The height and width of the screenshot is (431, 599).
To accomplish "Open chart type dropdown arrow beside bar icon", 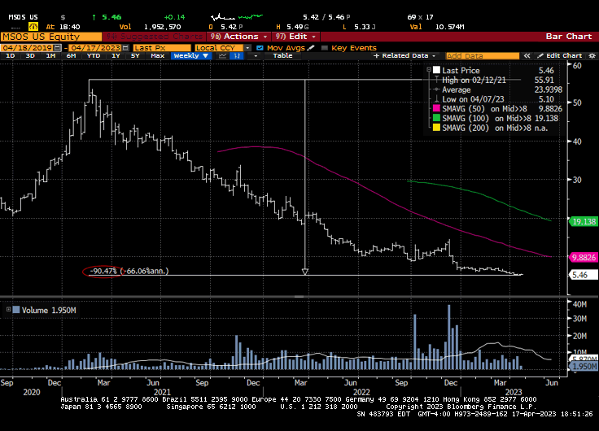I will point(256,56).
